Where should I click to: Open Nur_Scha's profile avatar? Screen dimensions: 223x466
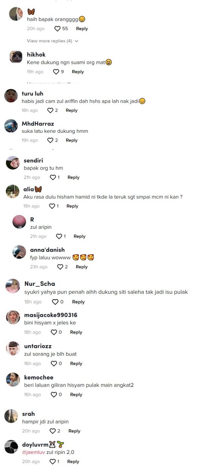(x=13, y=286)
